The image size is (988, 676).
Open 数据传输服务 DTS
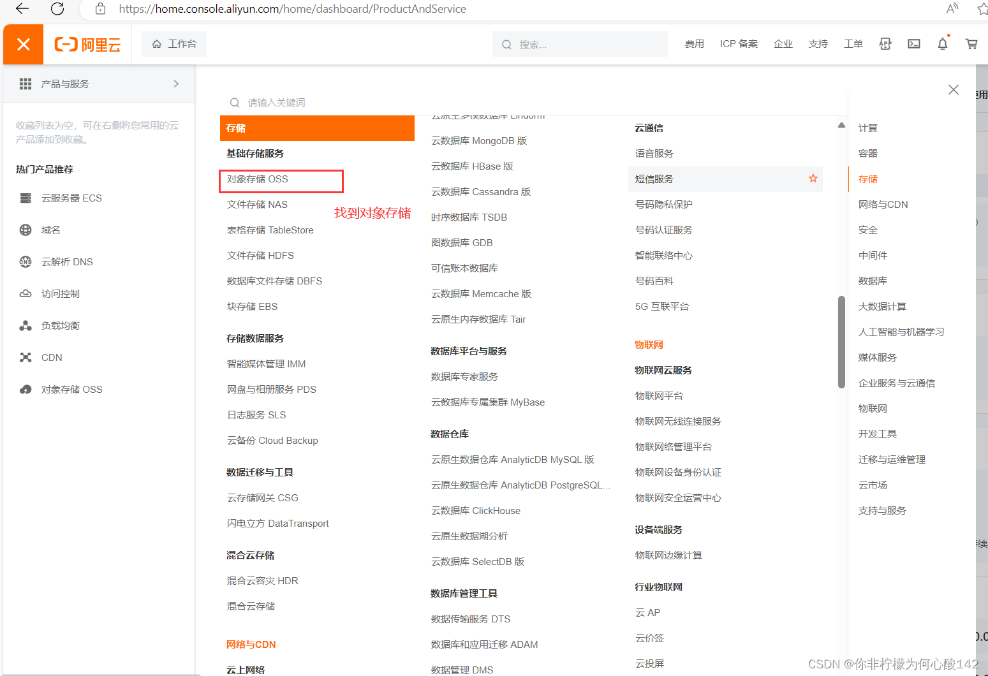point(471,619)
